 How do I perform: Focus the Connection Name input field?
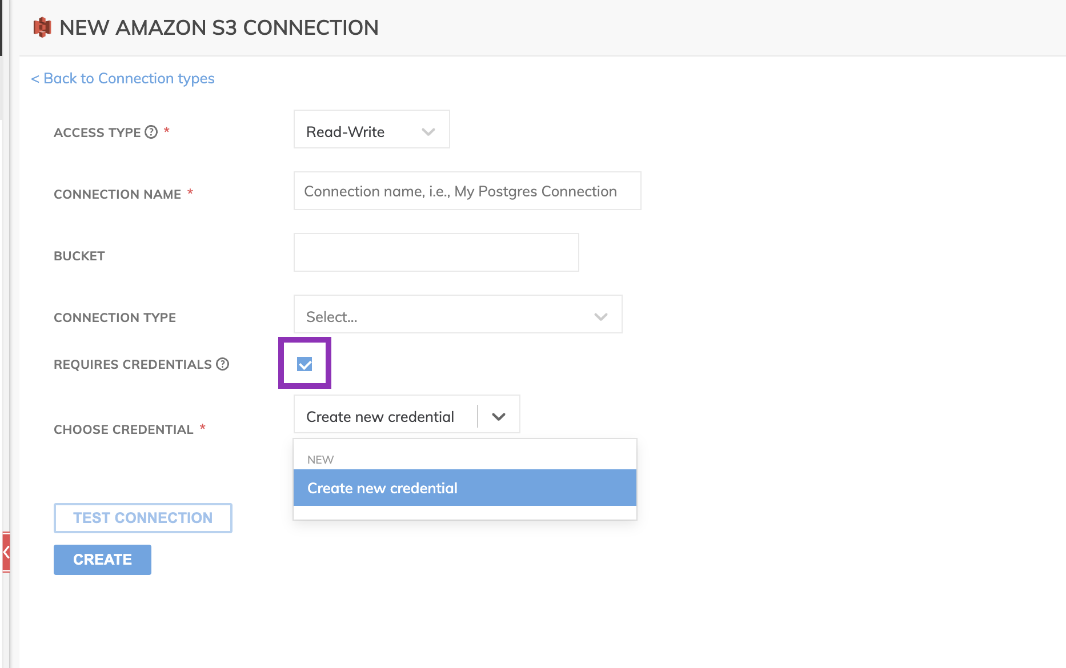pyautogui.click(x=467, y=191)
